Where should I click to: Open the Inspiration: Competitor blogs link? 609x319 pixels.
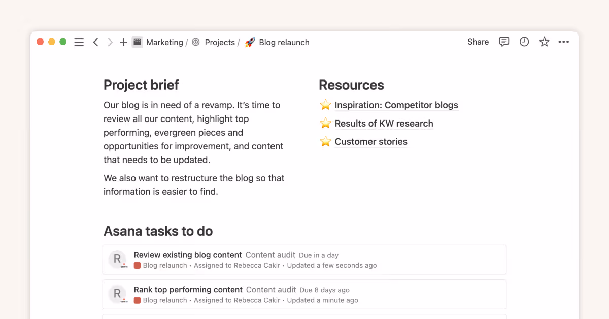tap(396, 105)
